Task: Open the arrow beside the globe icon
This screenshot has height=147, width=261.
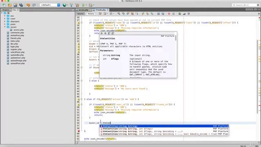Action: click(x=67, y=5)
